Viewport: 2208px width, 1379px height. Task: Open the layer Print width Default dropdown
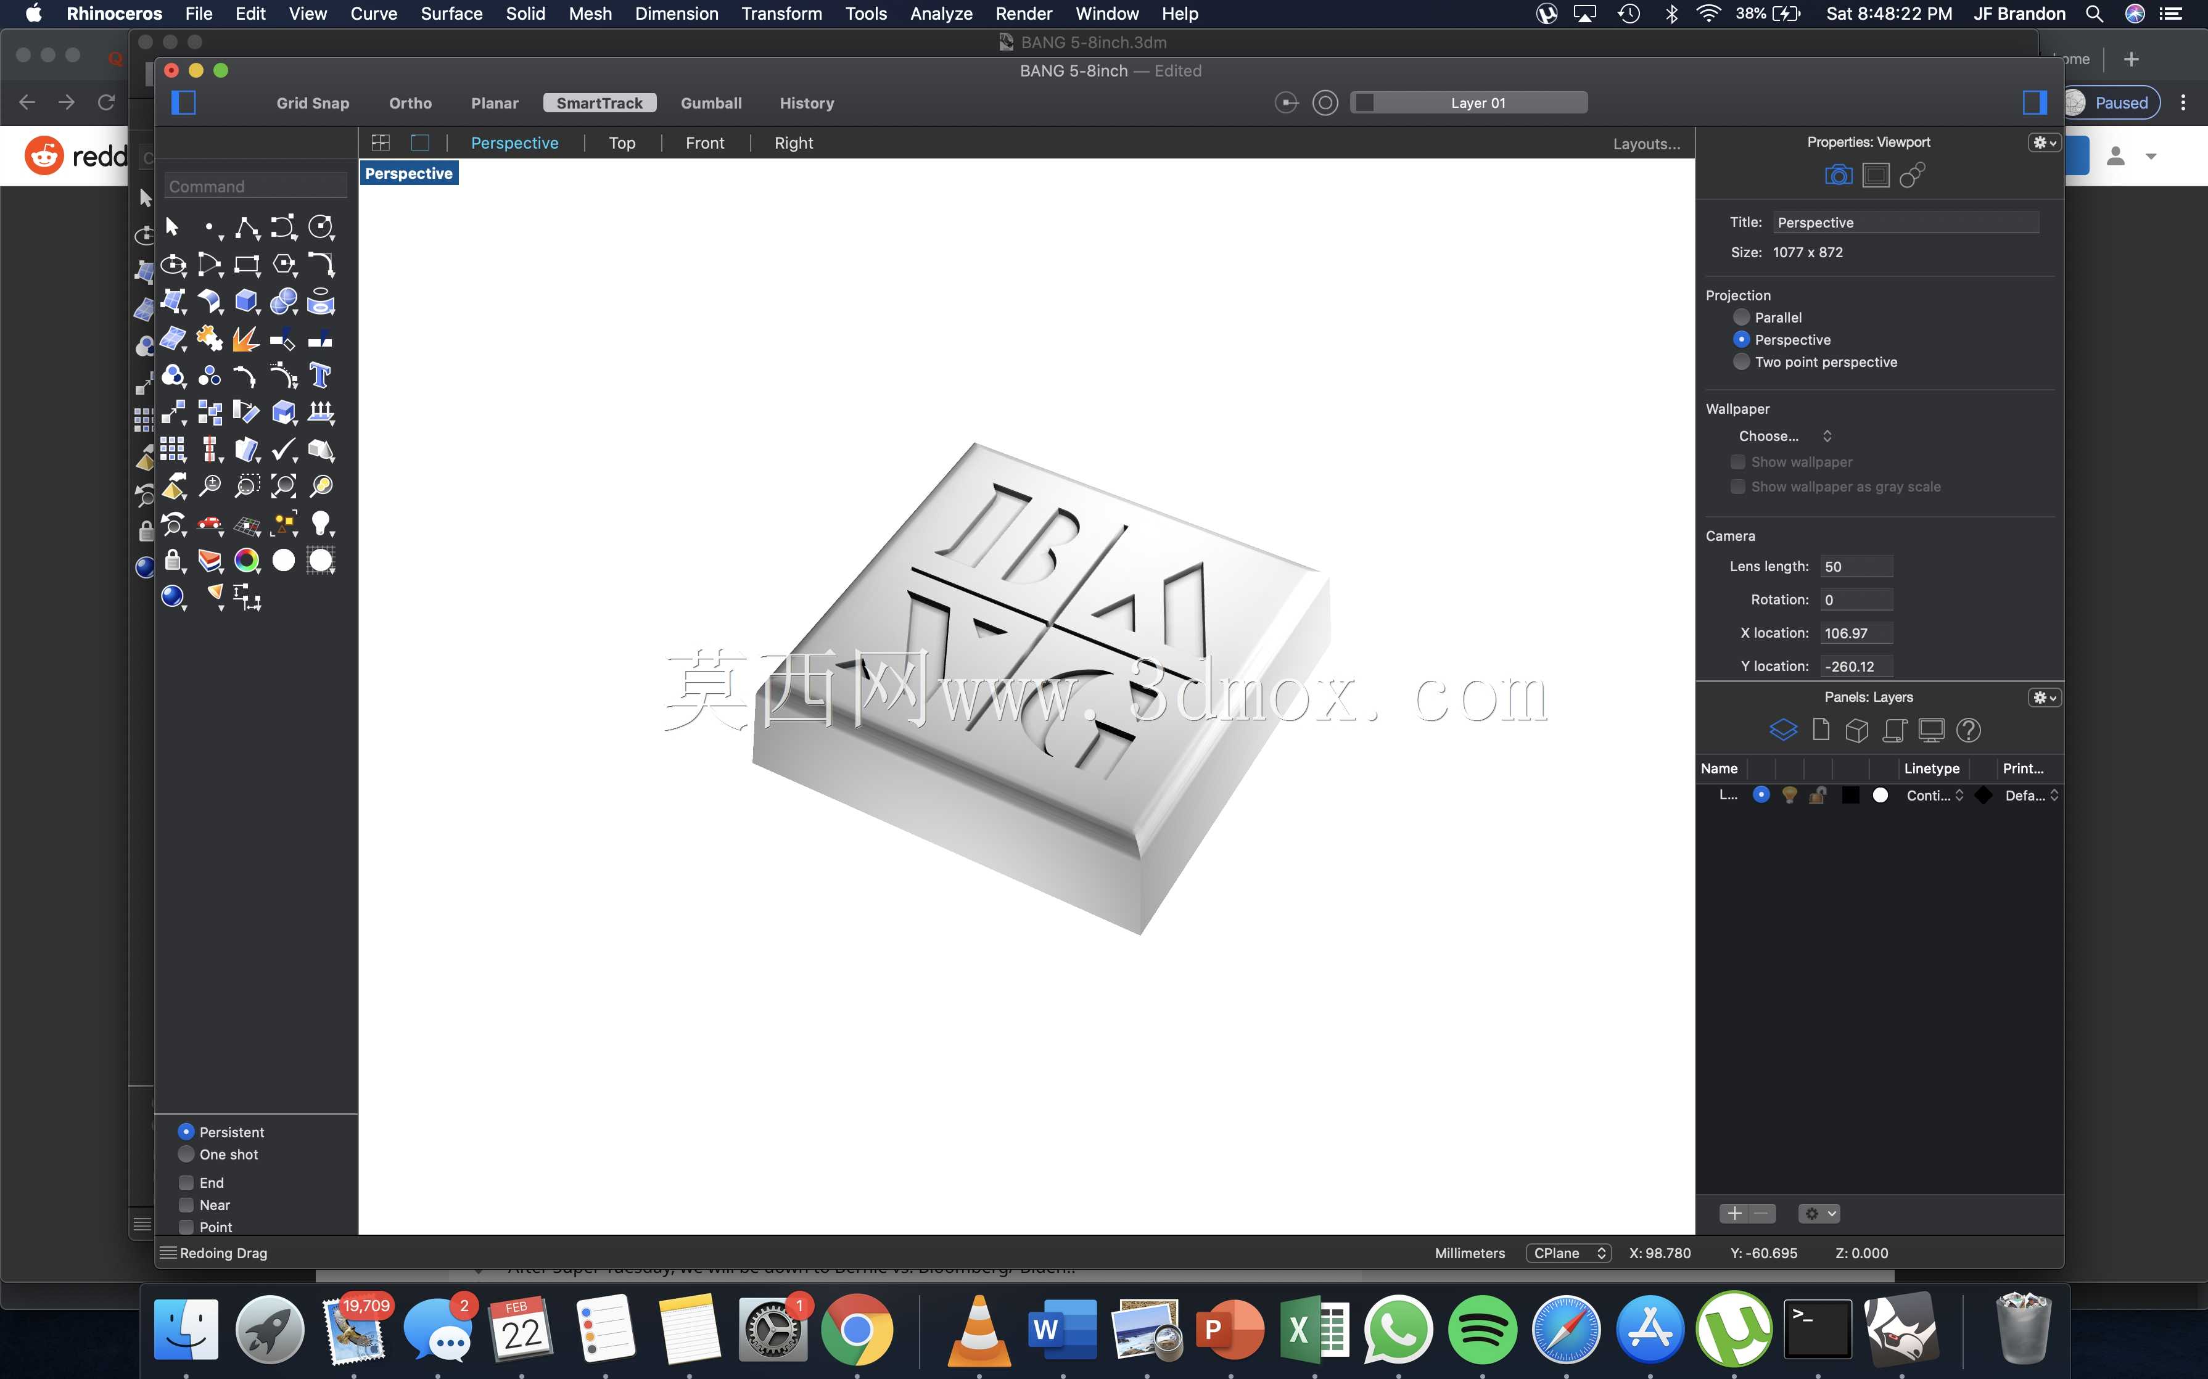(2032, 796)
